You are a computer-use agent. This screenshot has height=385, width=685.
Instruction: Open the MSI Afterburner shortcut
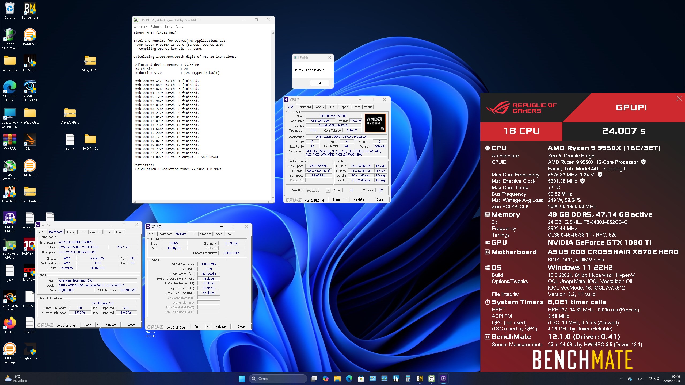coord(10,170)
